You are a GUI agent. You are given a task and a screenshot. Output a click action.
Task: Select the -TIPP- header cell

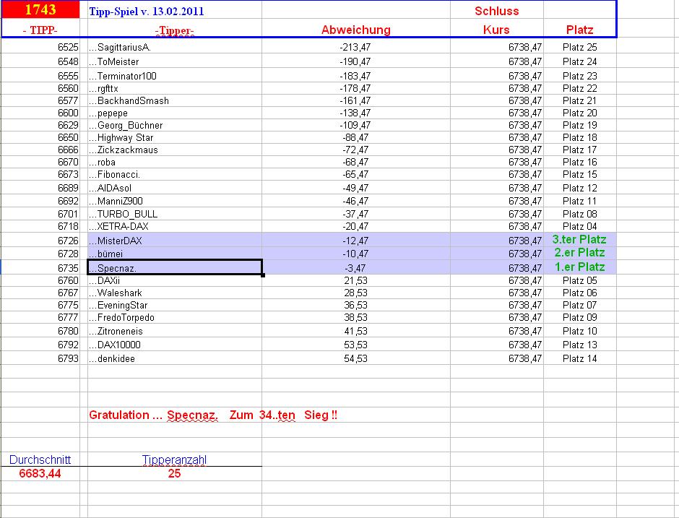click(x=40, y=30)
